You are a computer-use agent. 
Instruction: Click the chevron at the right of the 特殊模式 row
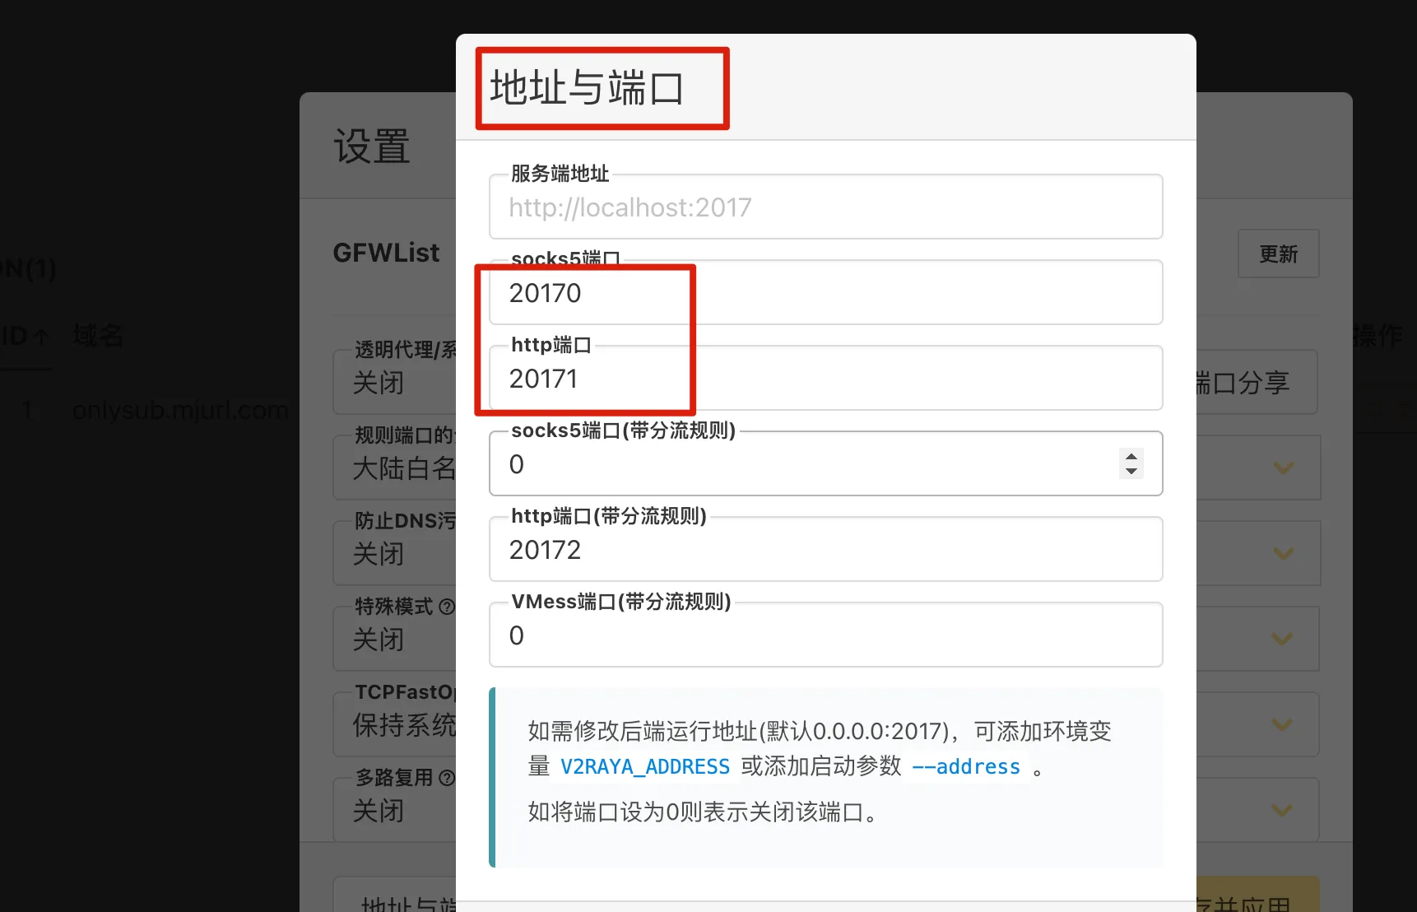click(x=1282, y=639)
